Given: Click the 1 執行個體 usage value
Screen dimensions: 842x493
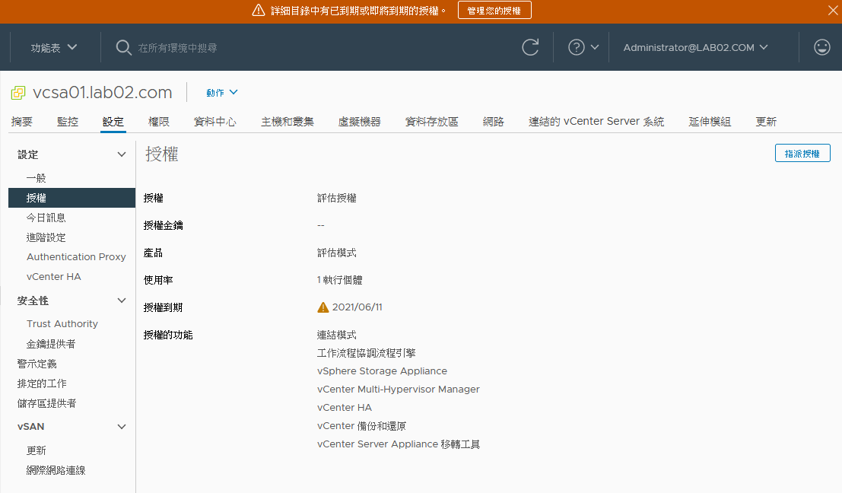Looking at the screenshot, I should 339,280.
